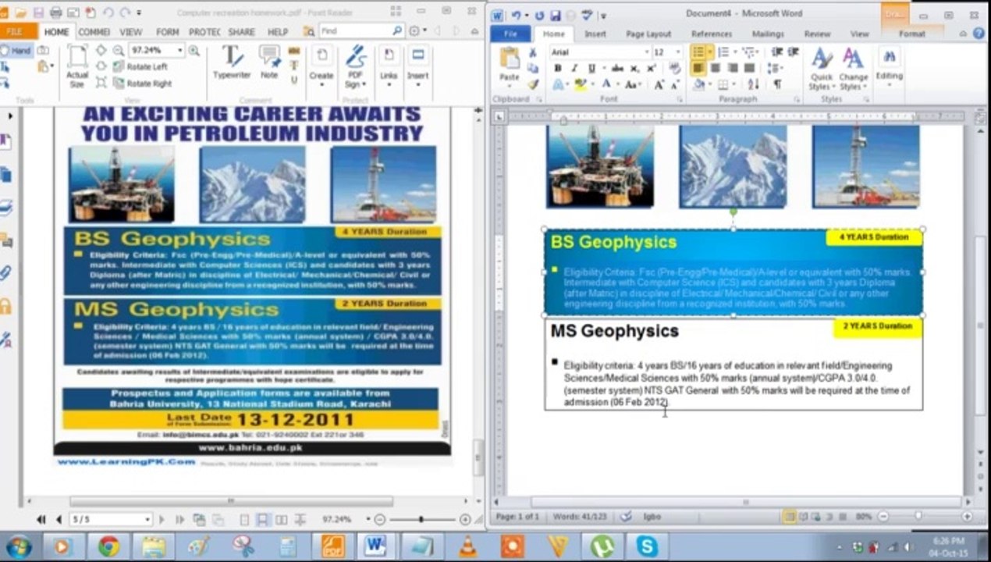Click Change Styles in Word
This screenshot has width=991, height=562.
(853, 69)
